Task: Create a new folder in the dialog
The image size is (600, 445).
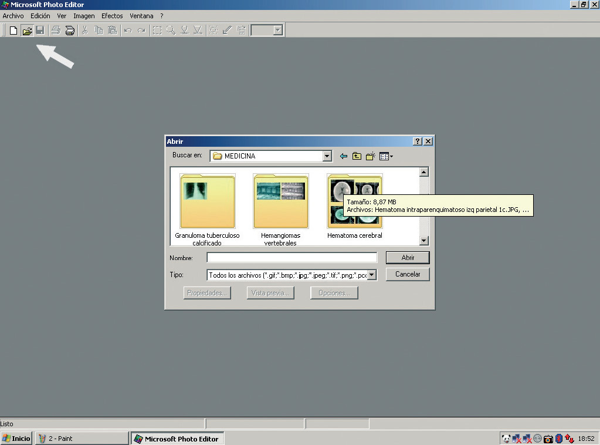Action: (x=370, y=156)
